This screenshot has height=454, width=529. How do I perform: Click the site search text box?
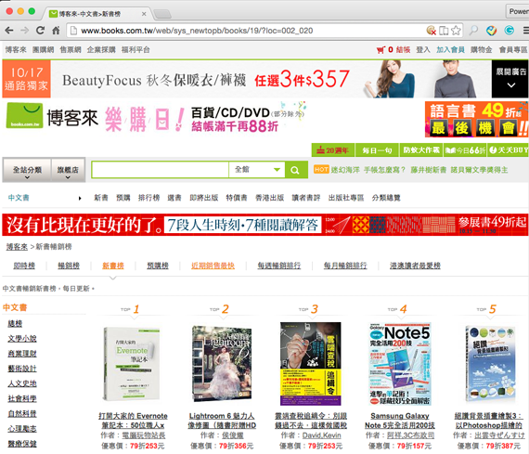coord(161,170)
